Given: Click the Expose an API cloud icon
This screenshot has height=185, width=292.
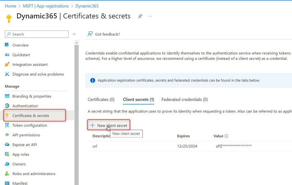Looking at the screenshot, I should pyautogui.click(x=7, y=144).
